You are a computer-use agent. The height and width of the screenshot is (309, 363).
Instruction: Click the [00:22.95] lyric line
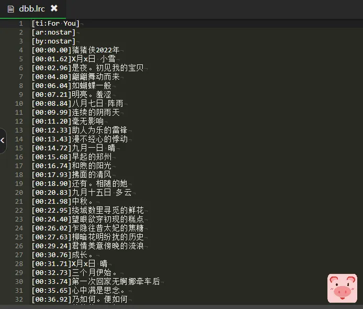click(x=87, y=210)
